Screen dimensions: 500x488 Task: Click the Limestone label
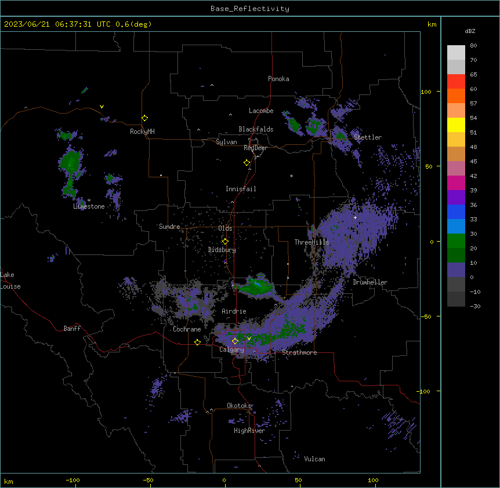tap(89, 206)
